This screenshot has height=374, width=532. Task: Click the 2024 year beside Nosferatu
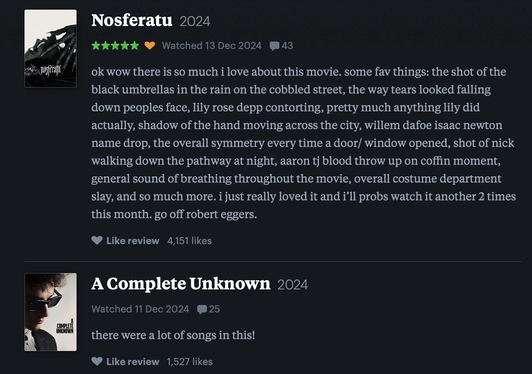tap(195, 22)
